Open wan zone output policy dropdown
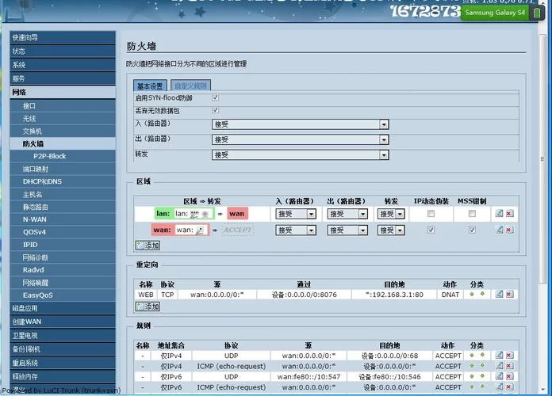The height and width of the screenshot is (396, 552). click(x=347, y=230)
